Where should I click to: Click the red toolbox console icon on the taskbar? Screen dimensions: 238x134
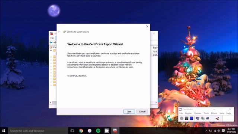pyautogui.click(x=115, y=131)
